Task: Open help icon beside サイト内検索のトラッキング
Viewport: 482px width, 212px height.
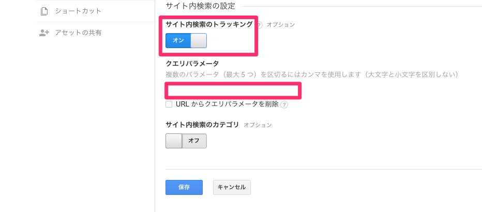Action: [260, 24]
